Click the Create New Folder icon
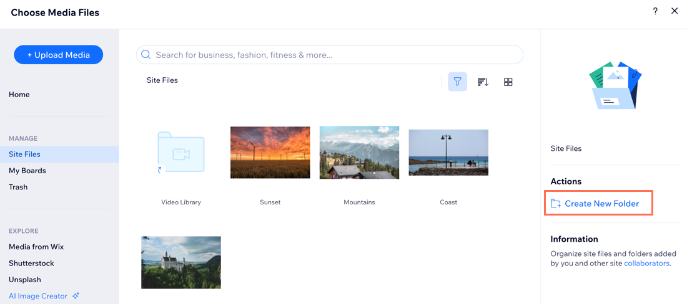 [556, 204]
